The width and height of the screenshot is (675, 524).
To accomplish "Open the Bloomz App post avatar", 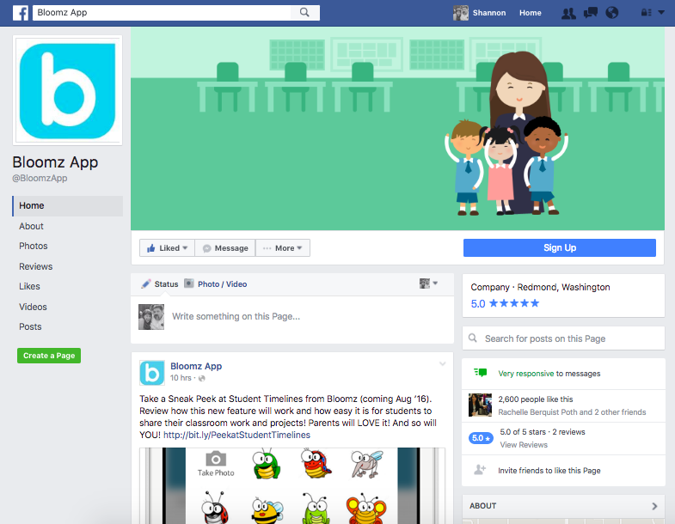I will [x=152, y=373].
